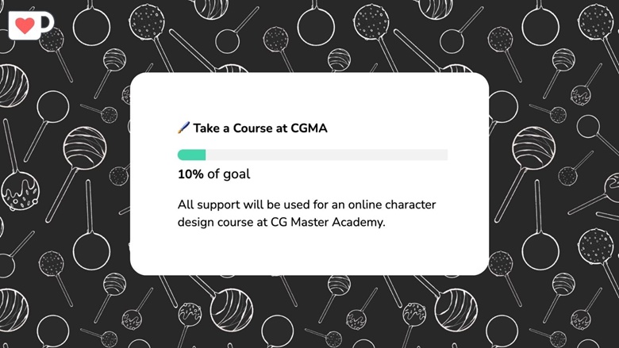Click the blank white area below the description
The height and width of the screenshot is (348, 619).
click(x=309, y=252)
